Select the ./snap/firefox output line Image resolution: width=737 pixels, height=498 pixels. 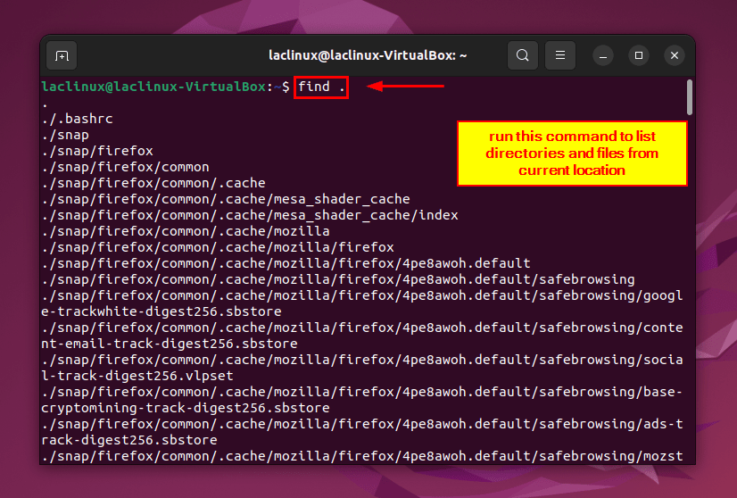tap(97, 151)
